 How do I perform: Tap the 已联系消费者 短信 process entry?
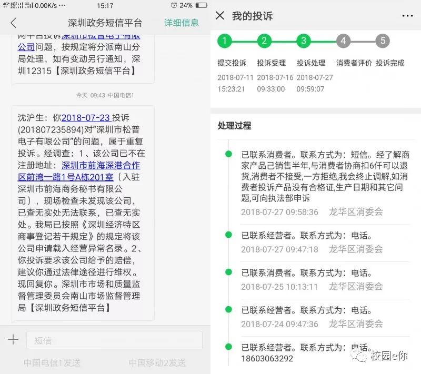pyautogui.click(x=325, y=183)
